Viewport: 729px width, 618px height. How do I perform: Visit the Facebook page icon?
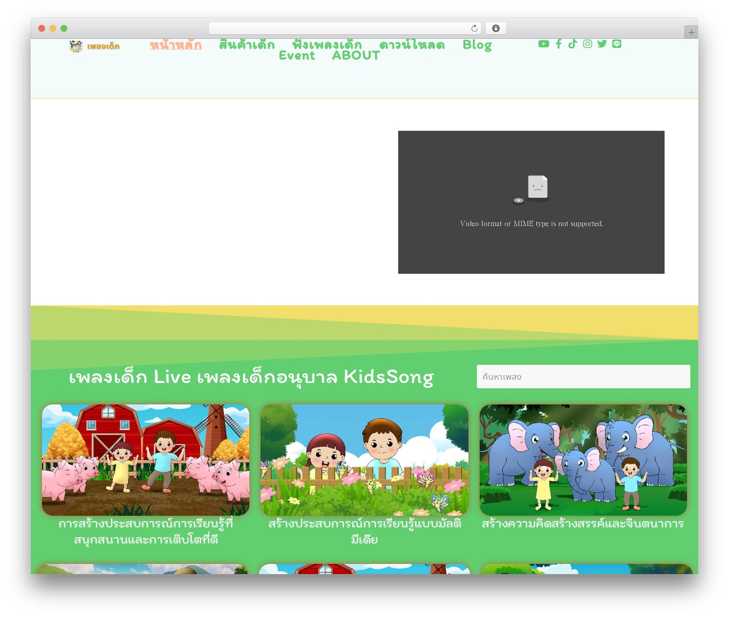pyautogui.click(x=559, y=44)
